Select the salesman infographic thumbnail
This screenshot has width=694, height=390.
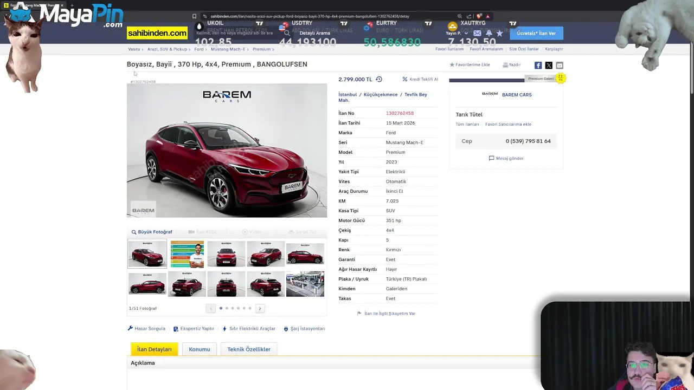click(x=187, y=254)
